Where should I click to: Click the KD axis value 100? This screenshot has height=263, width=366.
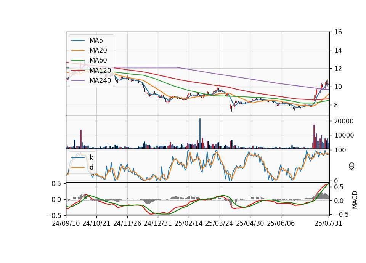(x=340, y=150)
